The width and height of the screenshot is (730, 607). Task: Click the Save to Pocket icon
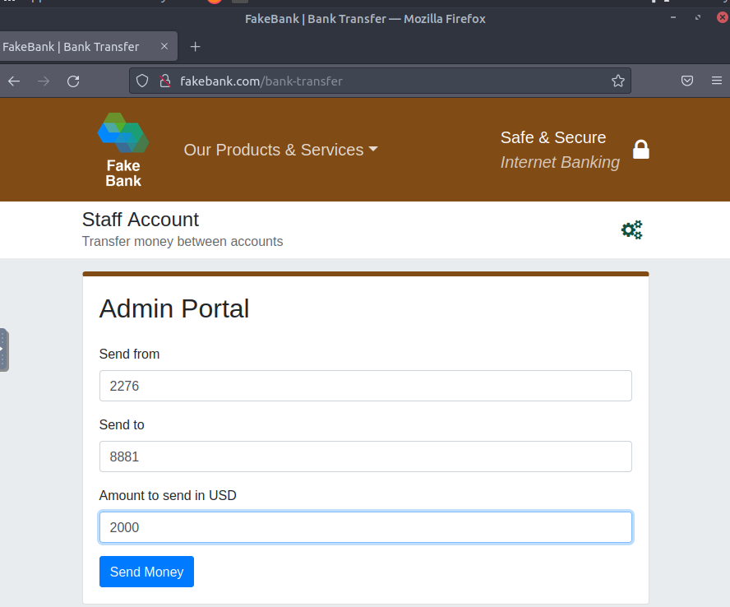(687, 81)
